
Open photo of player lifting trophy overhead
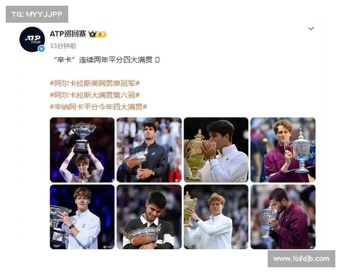pos(82,150)
